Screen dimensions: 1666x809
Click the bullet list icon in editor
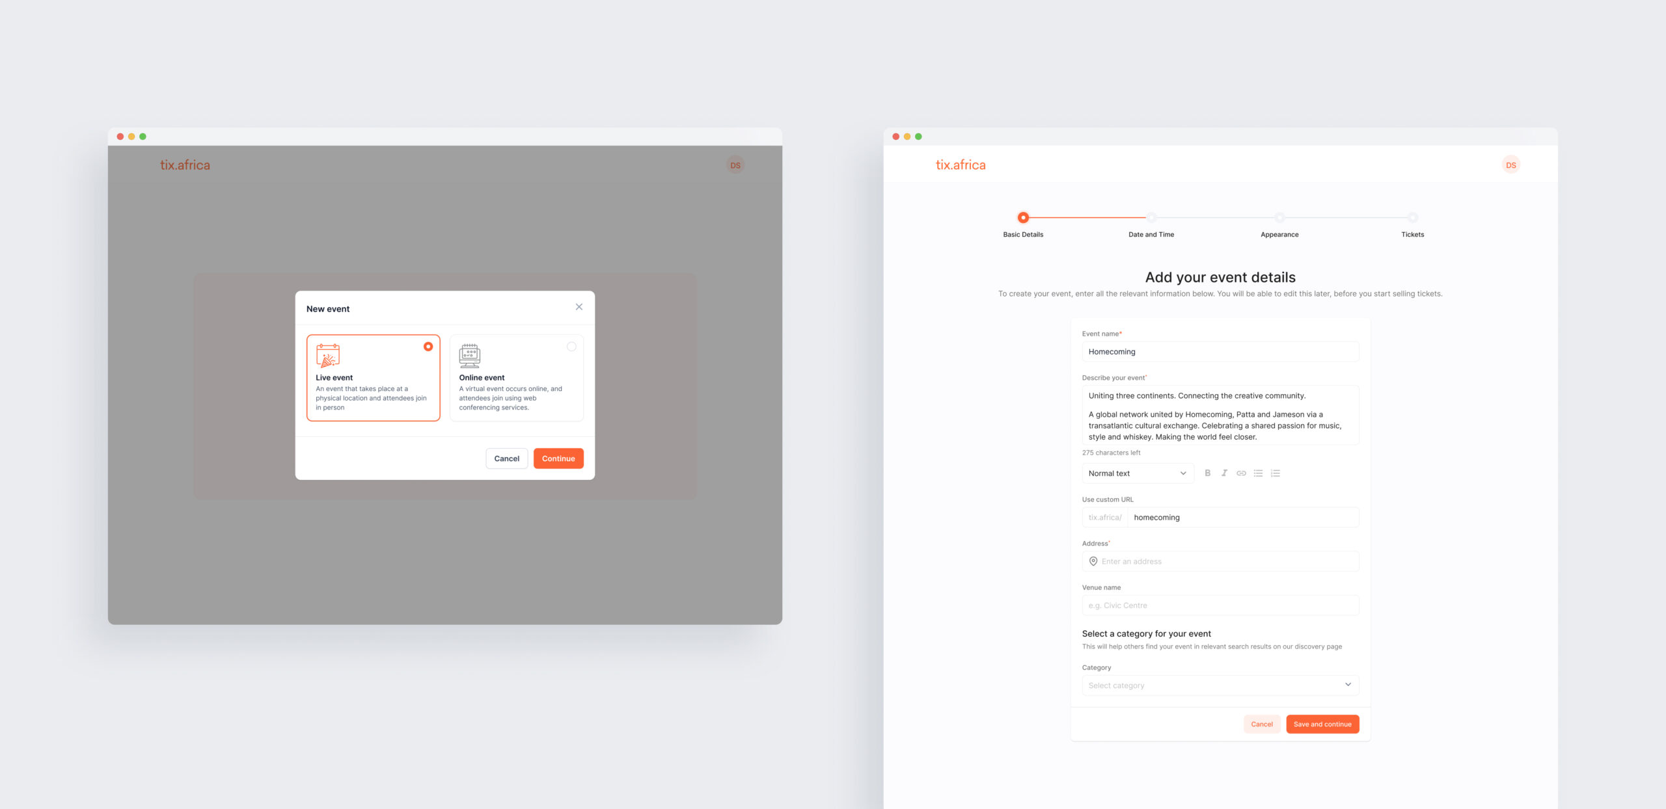pos(1258,472)
